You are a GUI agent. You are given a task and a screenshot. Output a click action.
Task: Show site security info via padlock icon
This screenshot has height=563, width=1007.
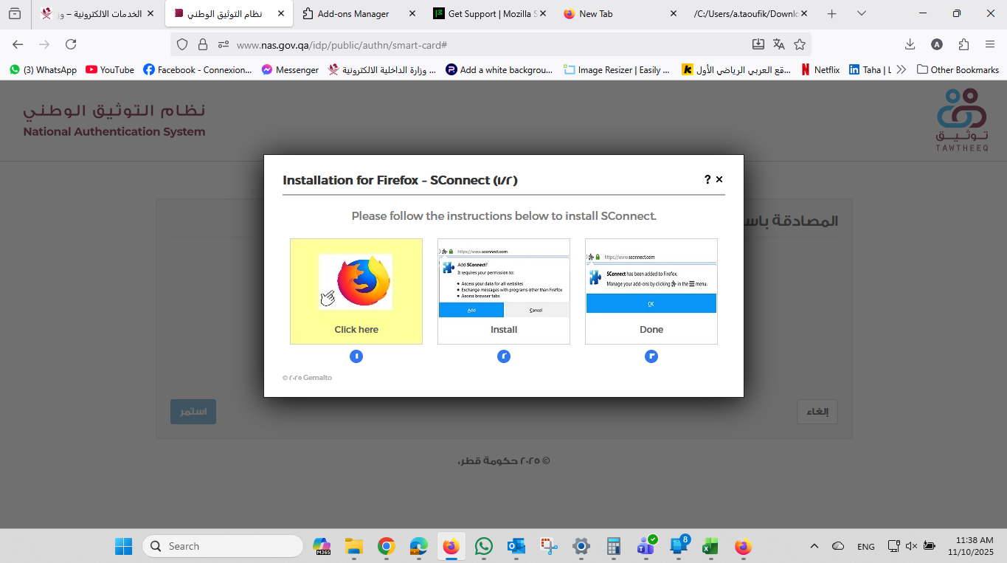203,44
